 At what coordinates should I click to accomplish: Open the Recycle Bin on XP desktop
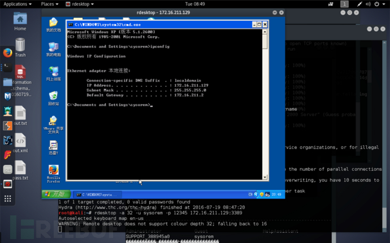(54, 98)
